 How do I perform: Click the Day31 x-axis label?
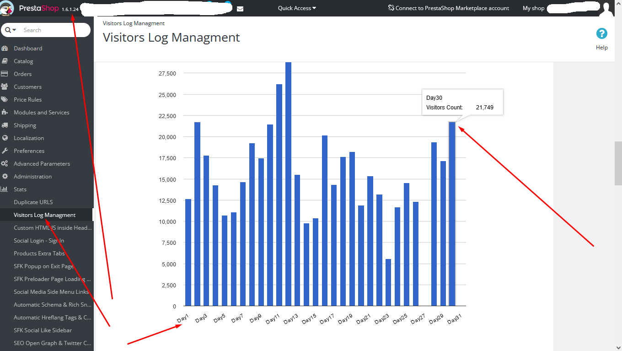(x=455, y=319)
